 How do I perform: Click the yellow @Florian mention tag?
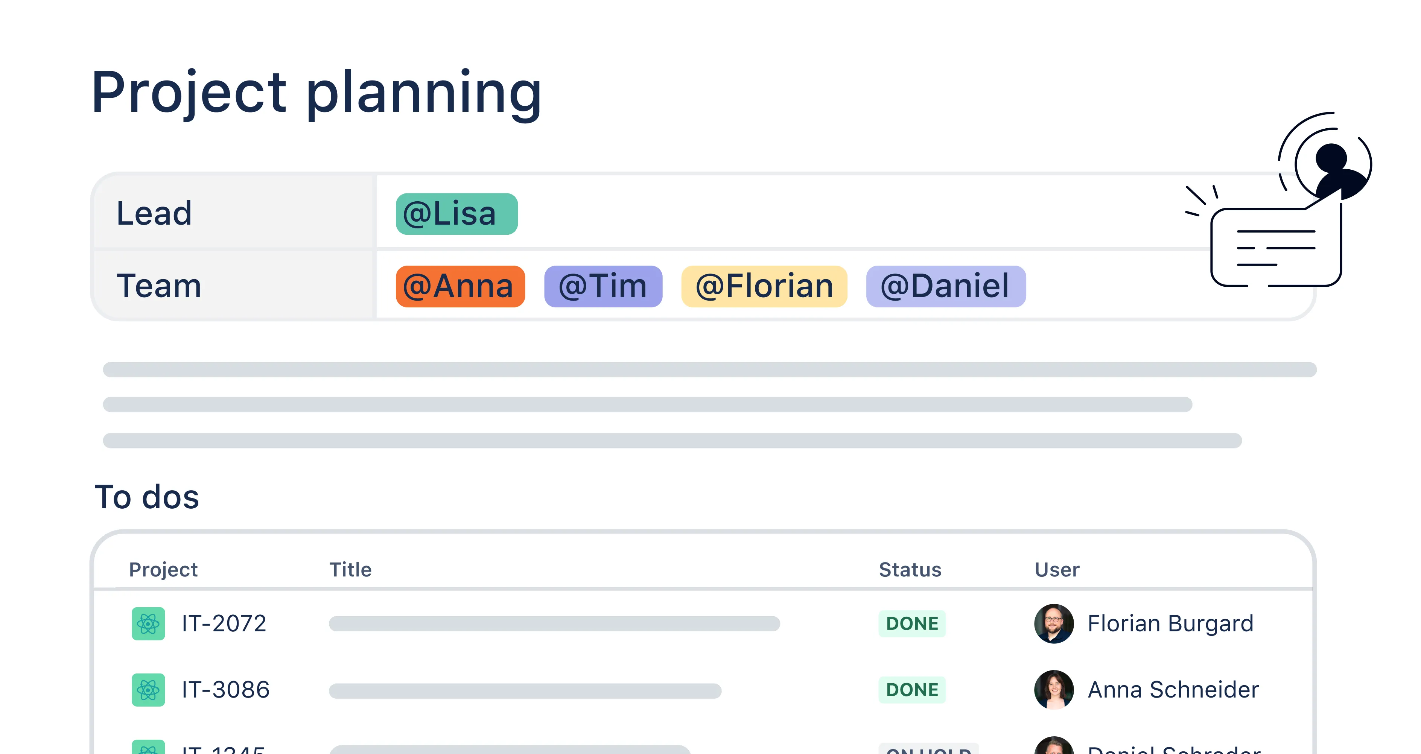pos(764,286)
